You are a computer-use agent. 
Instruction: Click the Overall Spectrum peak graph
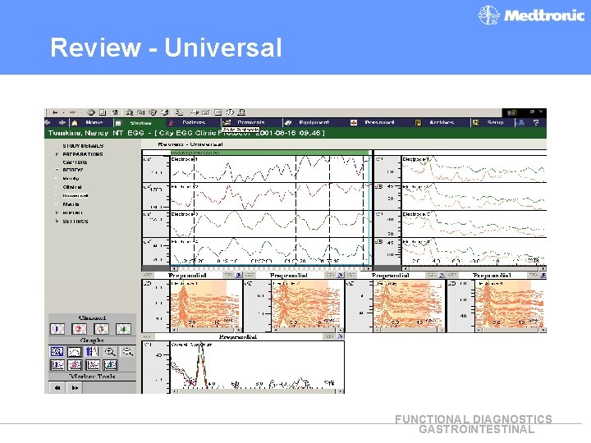[257, 365]
